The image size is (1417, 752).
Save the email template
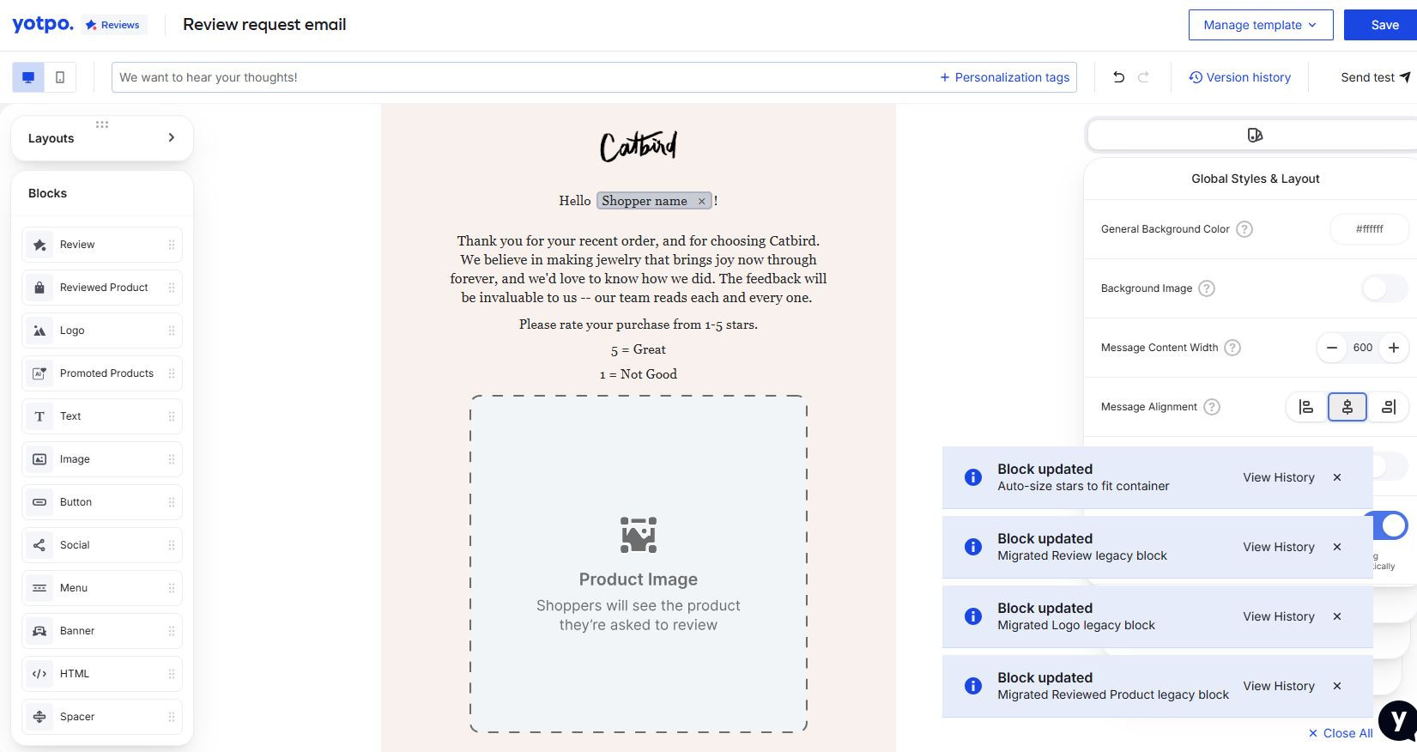click(1380, 25)
